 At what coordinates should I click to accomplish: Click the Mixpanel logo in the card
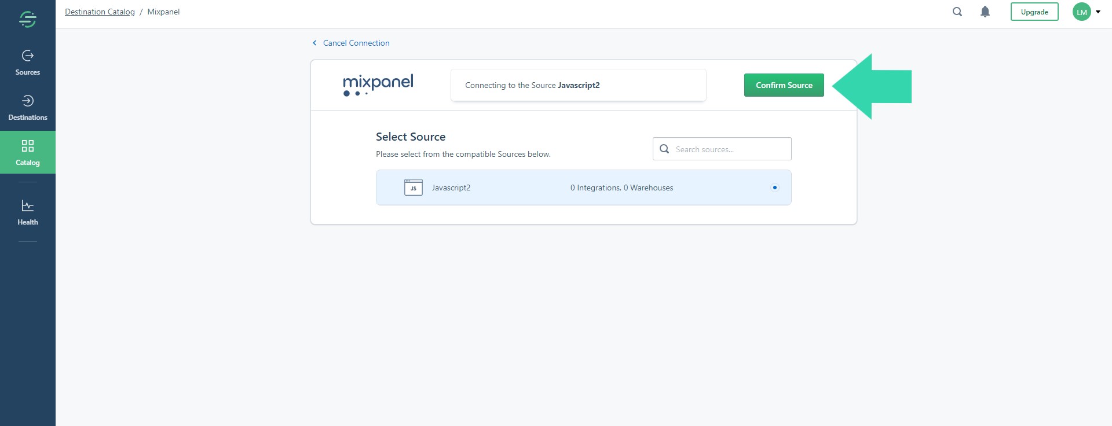[x=378, y=85]
